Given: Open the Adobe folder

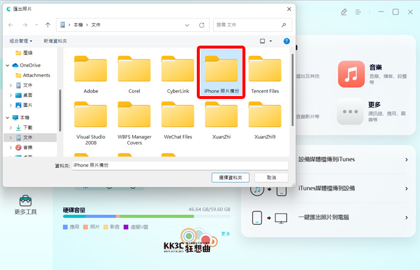Looking at the screenshot, I should 91,74.
